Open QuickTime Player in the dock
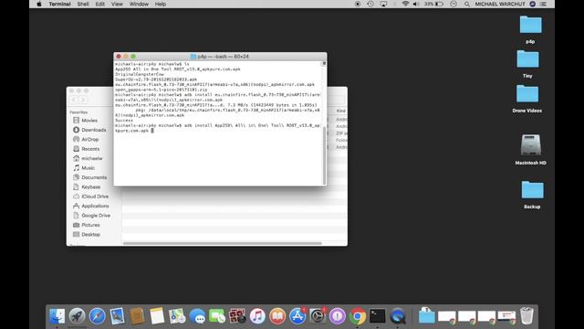584x329 pixels. tap(398, 316)
